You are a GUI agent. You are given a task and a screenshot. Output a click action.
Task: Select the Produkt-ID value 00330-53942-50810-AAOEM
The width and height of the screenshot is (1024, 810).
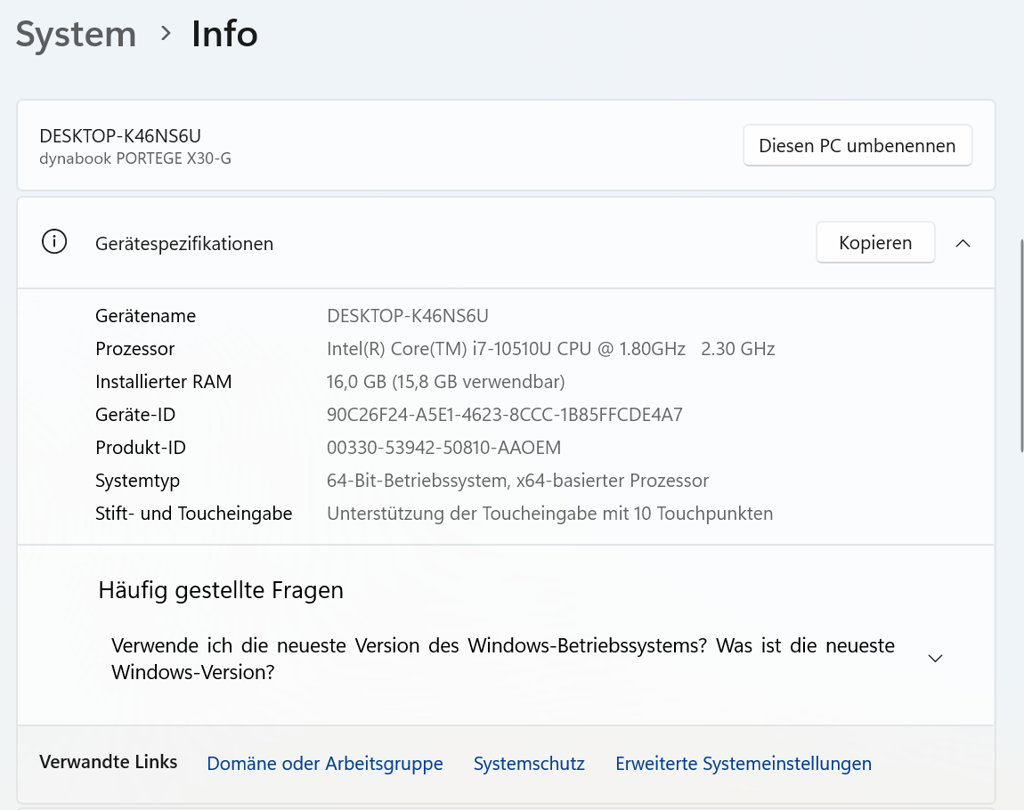[x=443, y=448]
